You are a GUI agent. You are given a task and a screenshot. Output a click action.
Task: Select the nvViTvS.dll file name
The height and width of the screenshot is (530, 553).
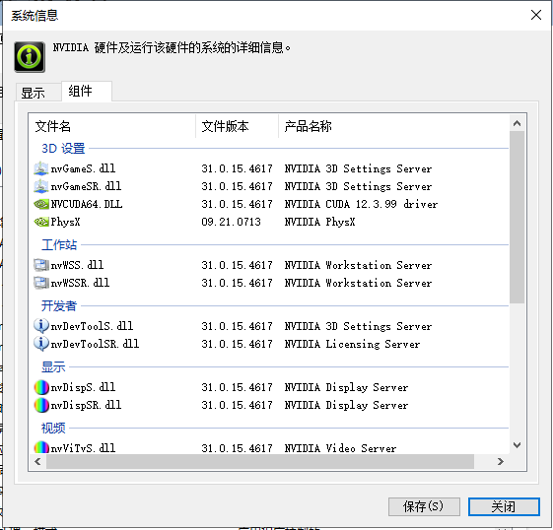[x=83, y=448]
